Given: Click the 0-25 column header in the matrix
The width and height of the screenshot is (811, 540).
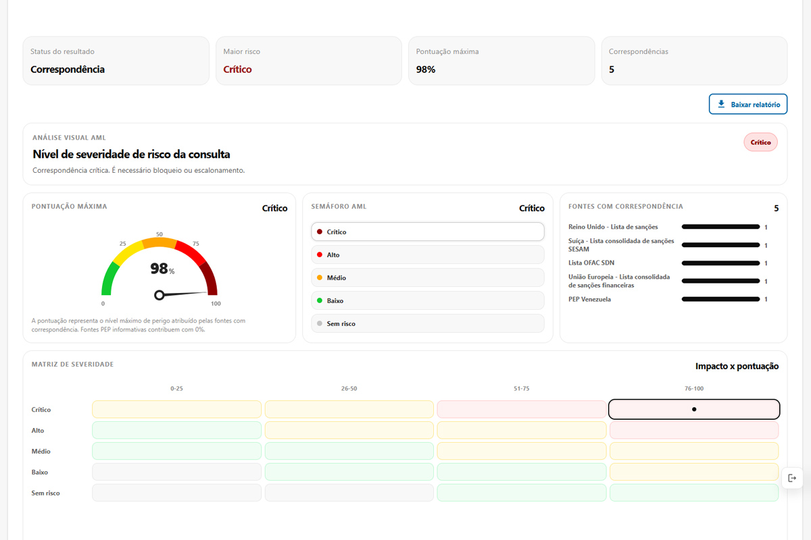Looking at the screenshot, I should (x=176, y=389).
